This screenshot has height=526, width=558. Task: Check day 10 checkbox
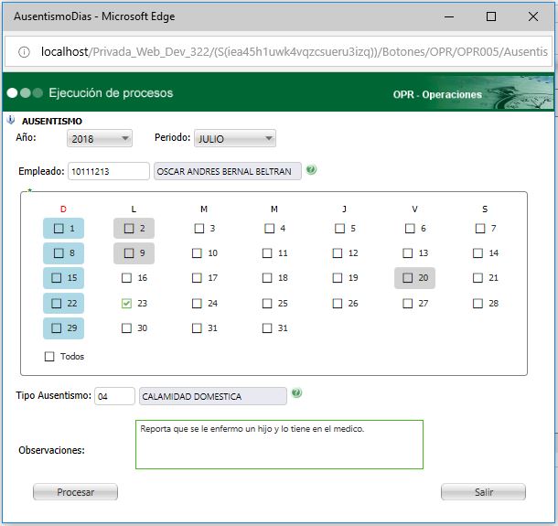point(197,253)
